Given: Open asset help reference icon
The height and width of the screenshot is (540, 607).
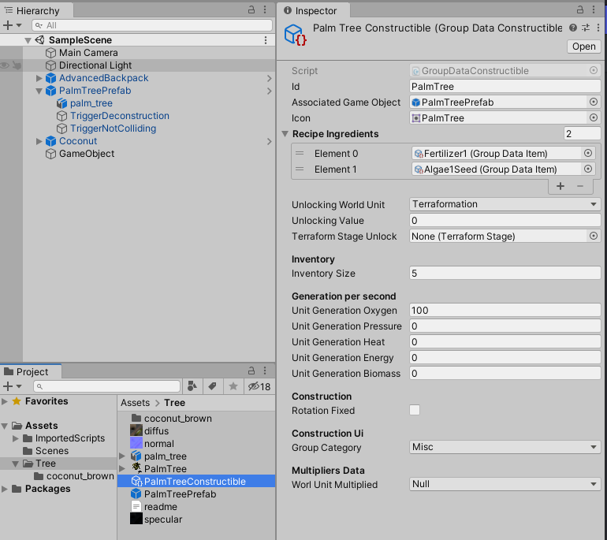Looking at the screenshot, I should pyautogui.click(x=573, y=28).
